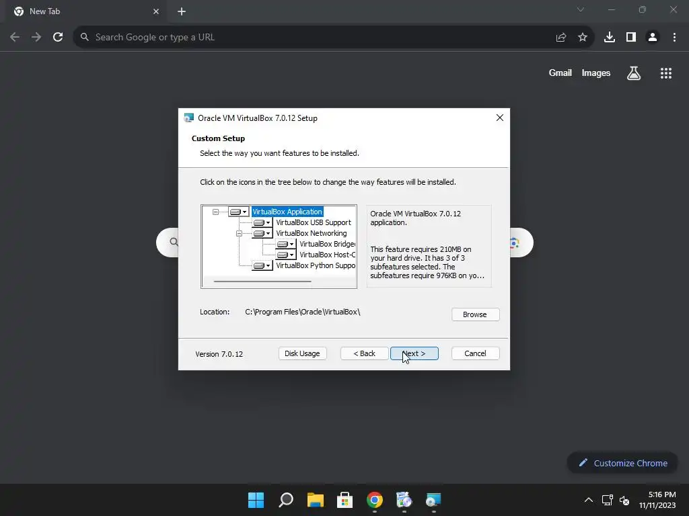This screenshot has width=689, height=516.
Task: Click the Disk Usage button
Action: [x=302, y=353]
